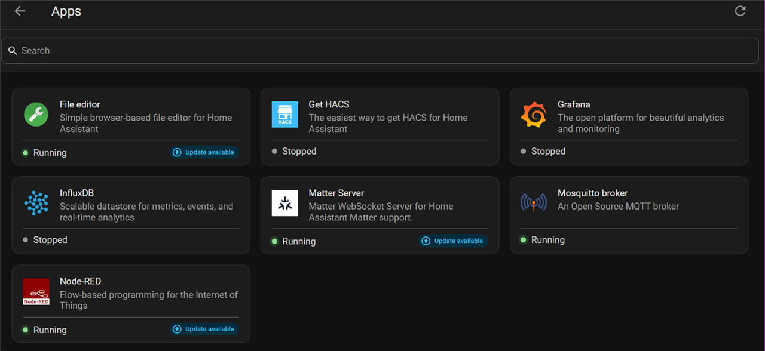
Task: Click 'Simple browser-based file editor' description
Action: click(x=146, y=123)
